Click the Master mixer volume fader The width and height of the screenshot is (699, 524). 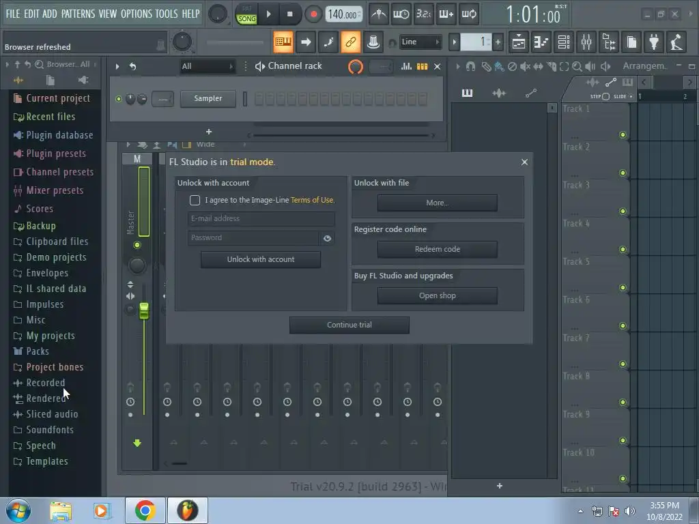pyautogui.click(x=144, y=310)
